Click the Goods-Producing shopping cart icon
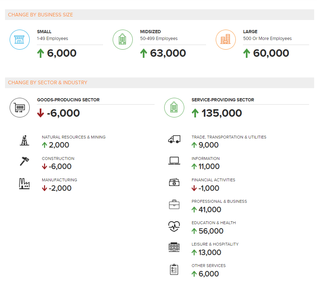The image size is (317, 287). tap(19, 107)
